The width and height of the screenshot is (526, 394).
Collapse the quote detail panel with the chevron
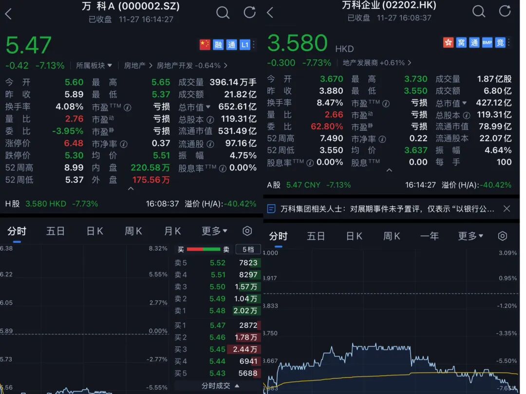pyautogui.click(x=131, y=188)
